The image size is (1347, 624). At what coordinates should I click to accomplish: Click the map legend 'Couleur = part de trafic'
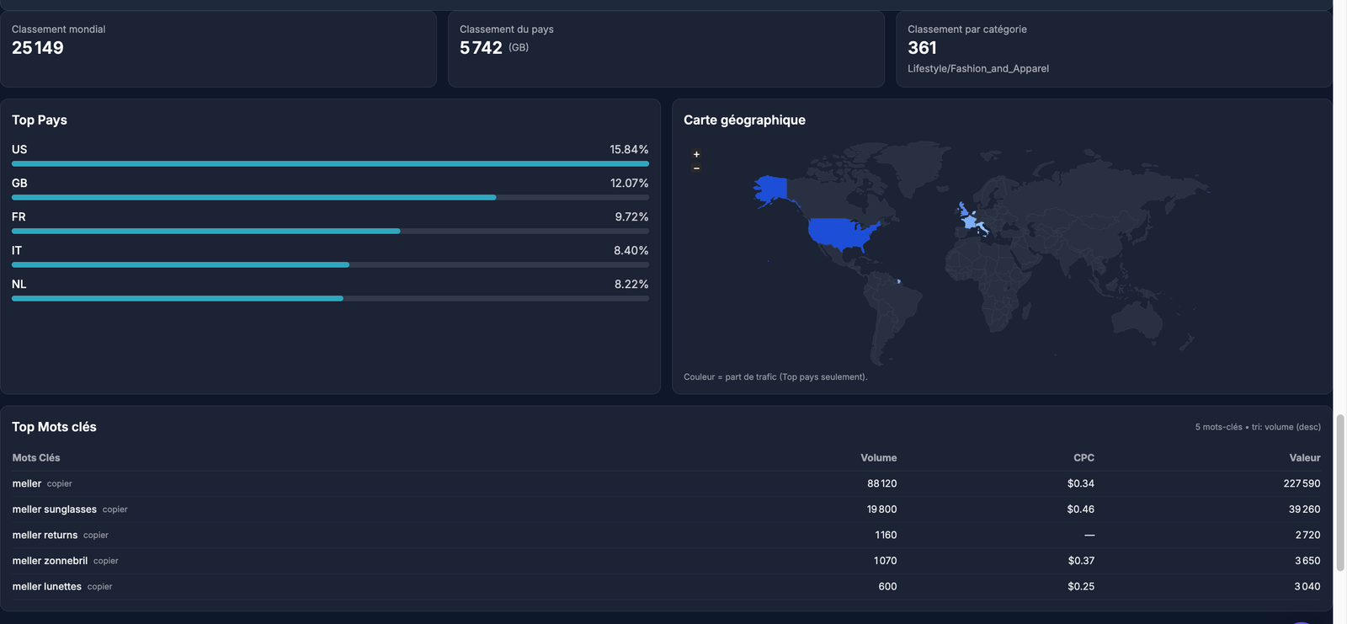775,377
